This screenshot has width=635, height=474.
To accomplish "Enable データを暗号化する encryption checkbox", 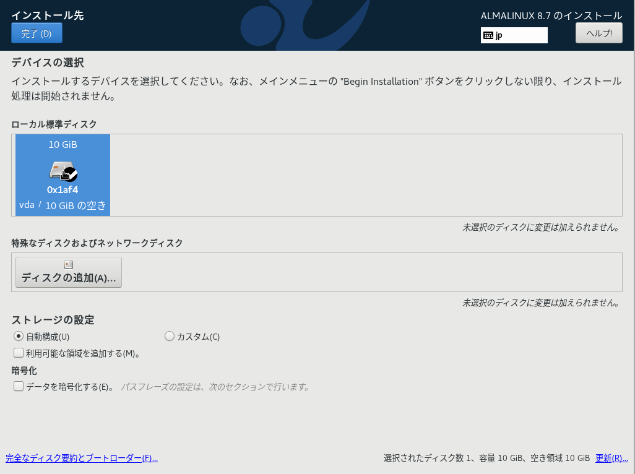I will [x=19, y=386].
